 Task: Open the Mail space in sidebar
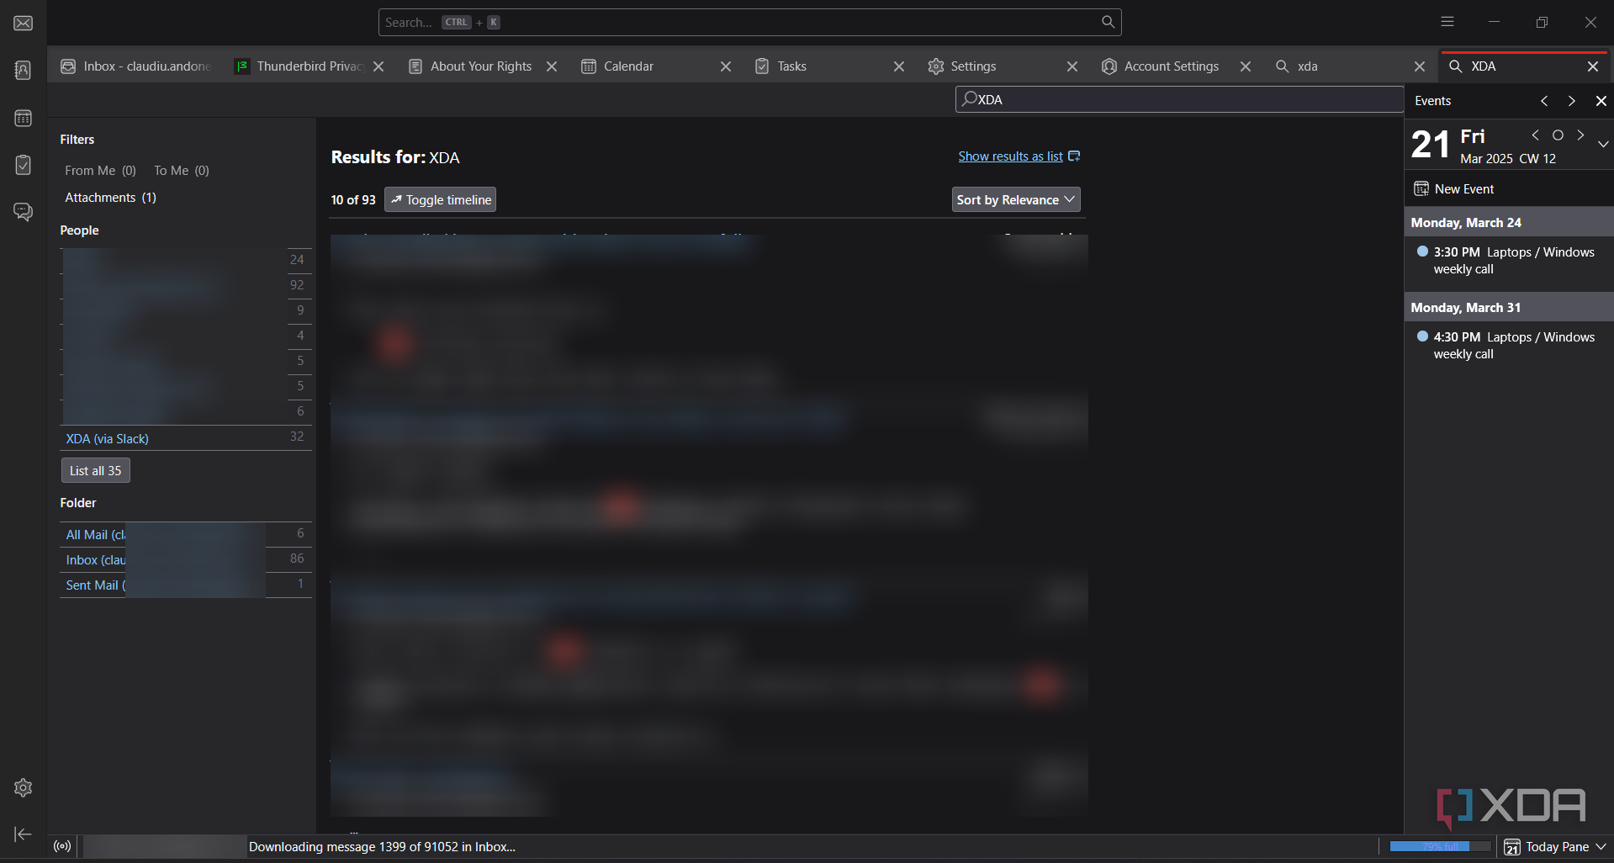point(23,23)
